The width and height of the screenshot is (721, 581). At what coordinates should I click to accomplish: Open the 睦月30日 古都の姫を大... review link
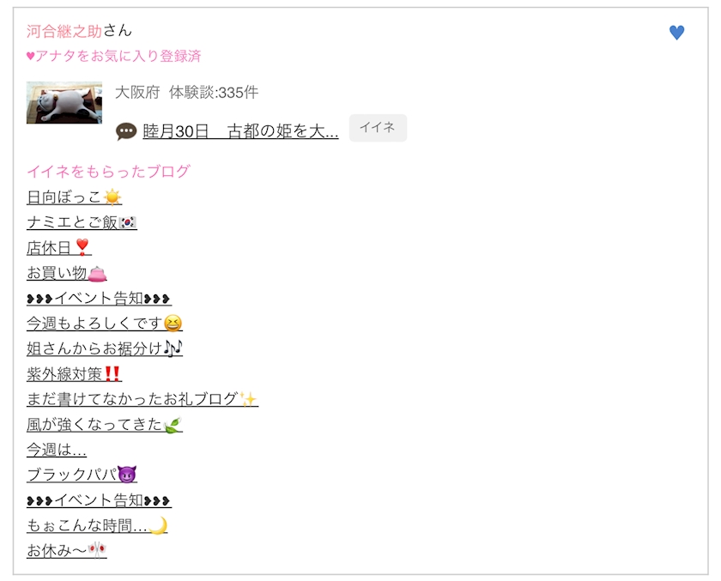tap(240, 131)
